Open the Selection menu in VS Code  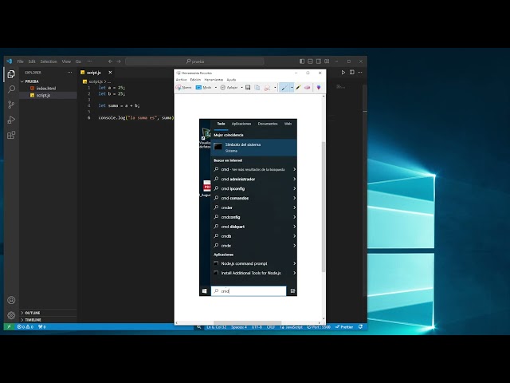49,61
